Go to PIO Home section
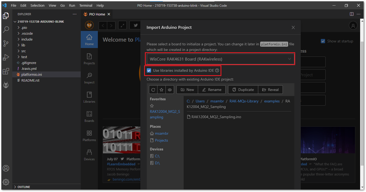The image size is (366, 192). tap(89, 40)
